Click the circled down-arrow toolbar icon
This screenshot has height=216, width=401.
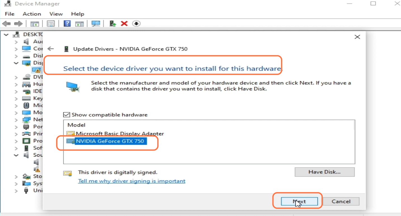pos(136,24)
